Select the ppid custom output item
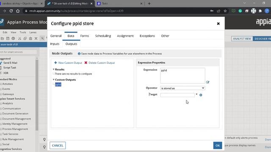 point(58,84)
